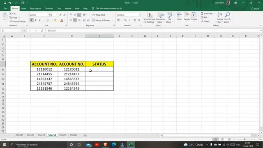The image size is (263, 148).
Task: Click the Accounting Number Format icon
Action: [x=119, y=20]
